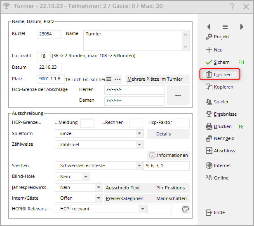
Task: Click the Löschen trash icon
Action: tap(208, 75)
